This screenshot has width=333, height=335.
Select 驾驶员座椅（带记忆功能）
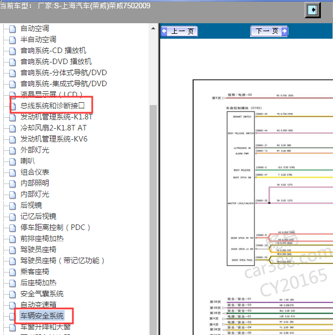tap(62, 261)
